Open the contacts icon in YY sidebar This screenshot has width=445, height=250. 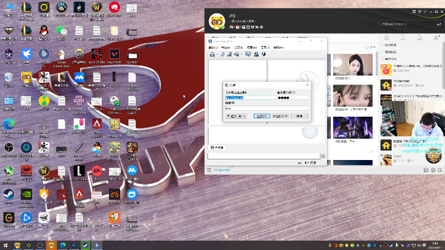click(x=403, y=38)
